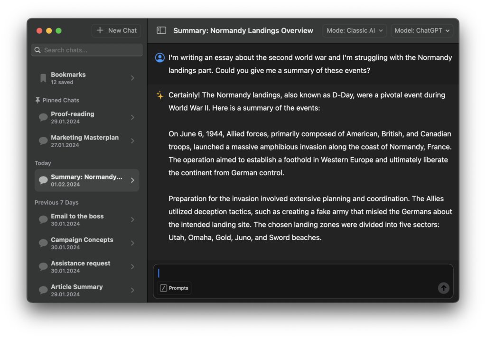The height and width of the screenshot is (338, 486).
Task: Open the Email to the boss chat
Action: click(87, 220)
